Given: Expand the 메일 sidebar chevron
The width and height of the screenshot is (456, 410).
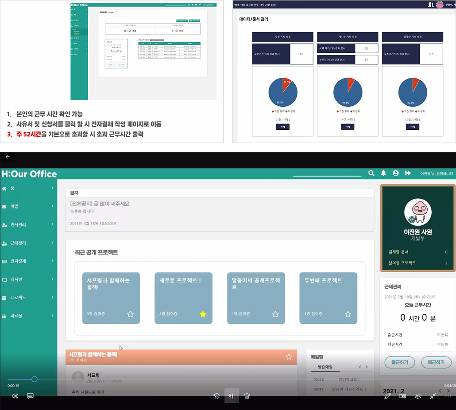Looking at the screenshot, I should coord(52,206).
